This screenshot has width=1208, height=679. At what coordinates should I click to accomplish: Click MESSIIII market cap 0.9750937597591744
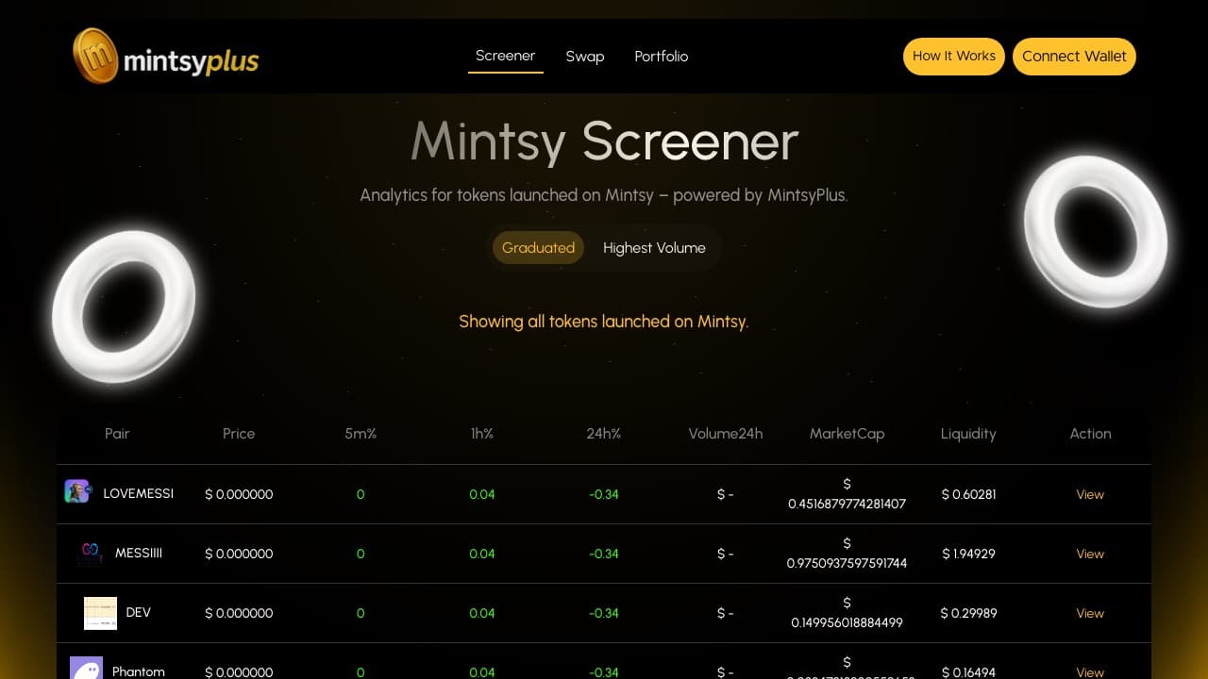pyautogui.click(x=847, y=554)
